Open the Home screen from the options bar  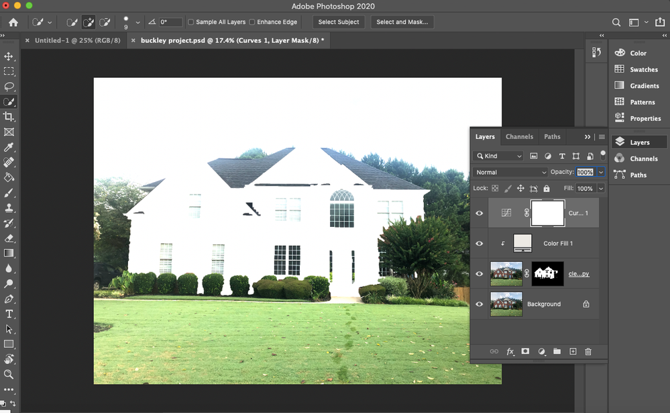point(12,21)
